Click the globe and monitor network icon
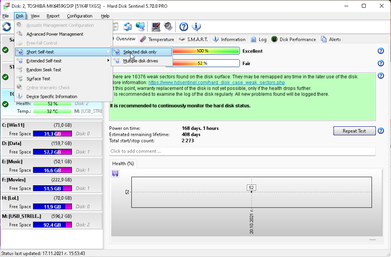Image resolution: width=391 pixels, height=257 pixels. (140, 27)
